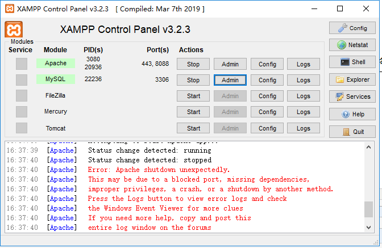Toggle the FileZilla service checkbox

(22, 95)
